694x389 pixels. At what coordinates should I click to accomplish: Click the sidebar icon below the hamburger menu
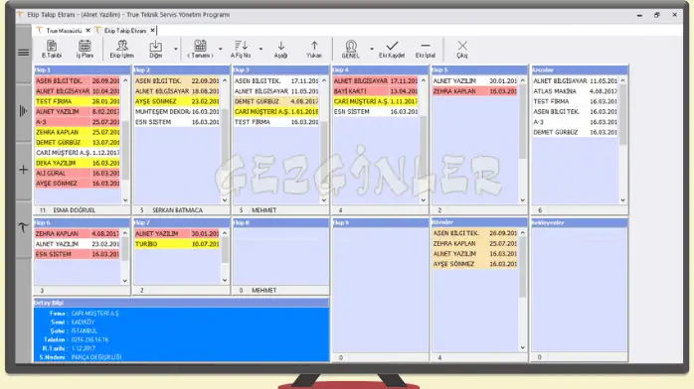(24, 111)
